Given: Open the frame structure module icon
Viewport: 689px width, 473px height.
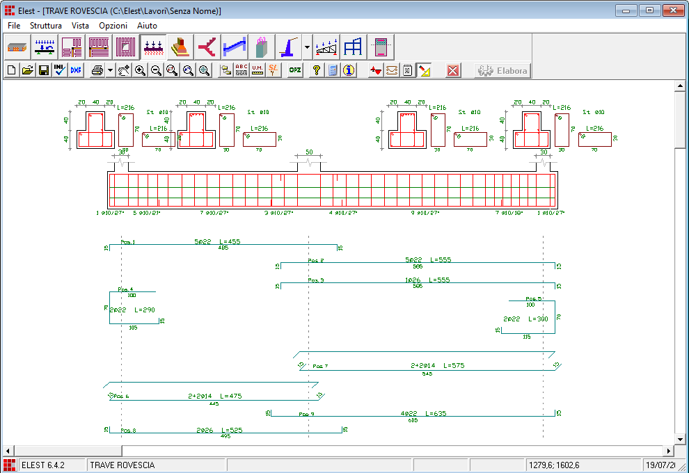Looking at the screenshot, I should pos(354,47).
